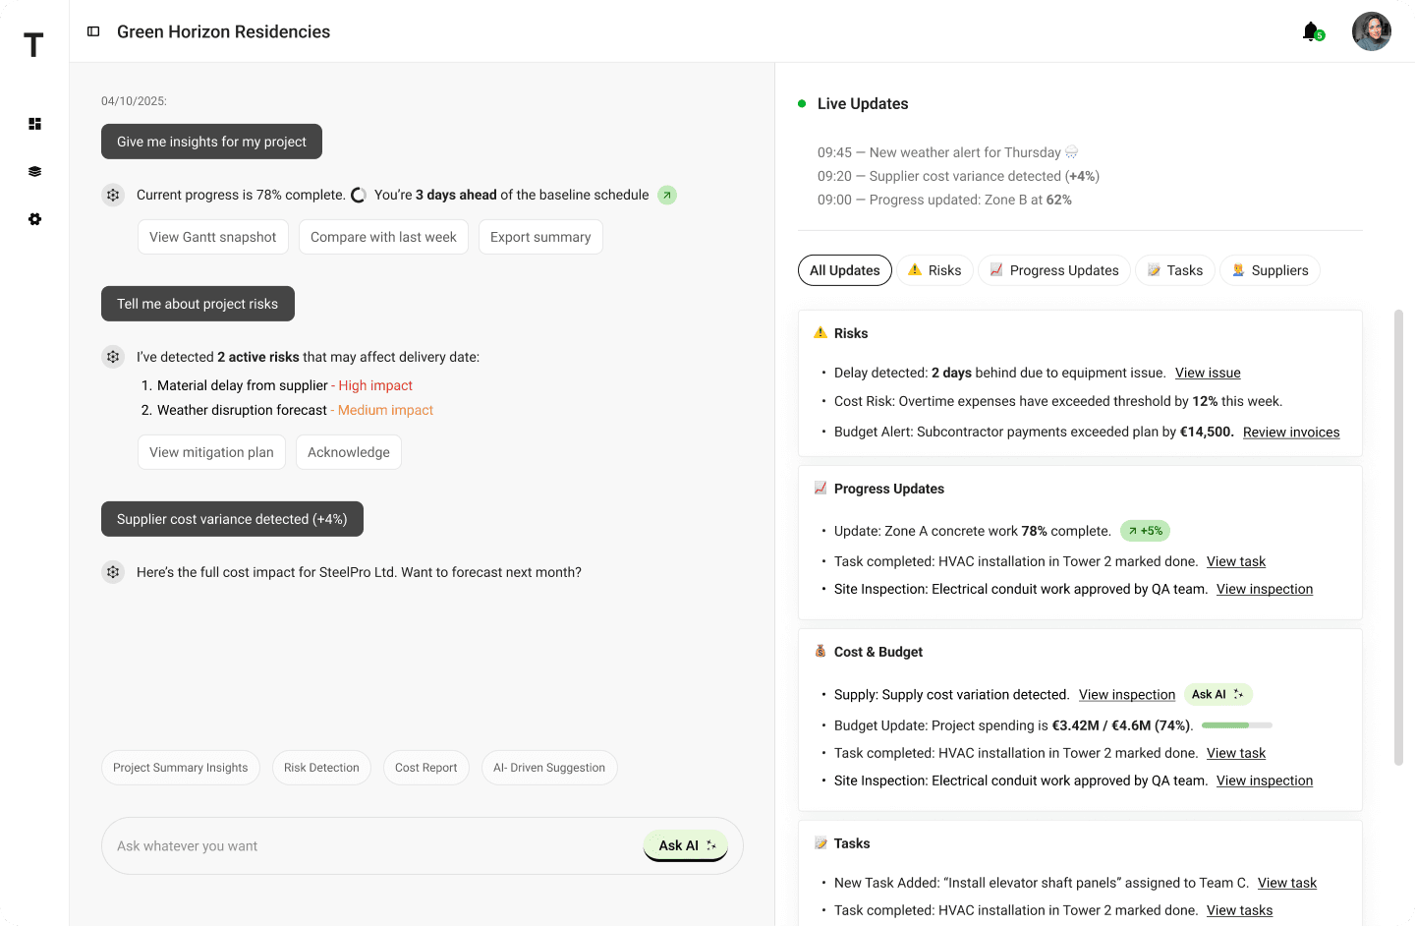Toggle the Suppliers filter chip
This screenshot has width=1415, height=926.
(x=1270, y=269)
